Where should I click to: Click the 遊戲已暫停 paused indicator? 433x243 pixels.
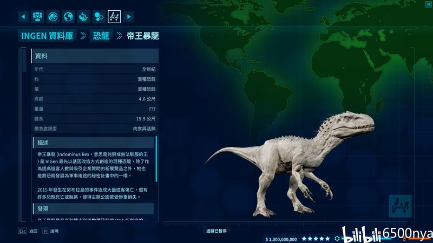coord(216,231)
